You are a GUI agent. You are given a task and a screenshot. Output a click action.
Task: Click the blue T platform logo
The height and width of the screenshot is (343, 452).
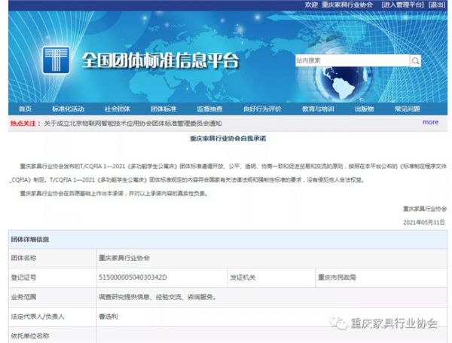pyautogui.click(x=56, y=60)
